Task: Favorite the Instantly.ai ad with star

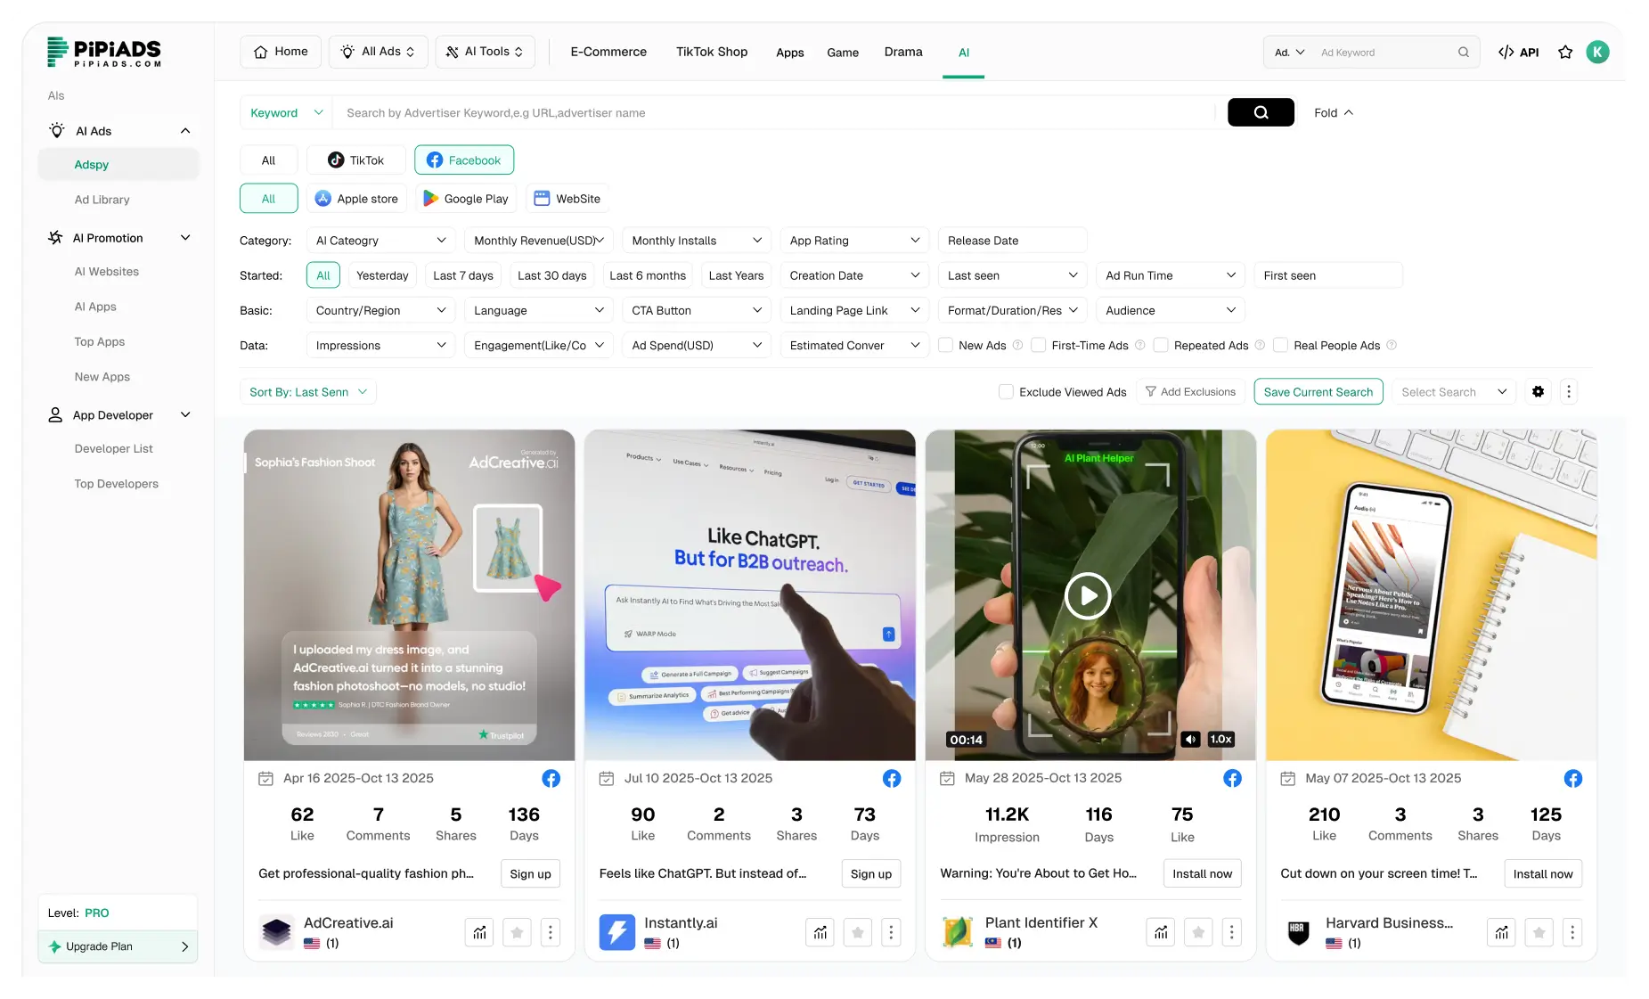Action: pyautogui.click(x=857, y=932)
